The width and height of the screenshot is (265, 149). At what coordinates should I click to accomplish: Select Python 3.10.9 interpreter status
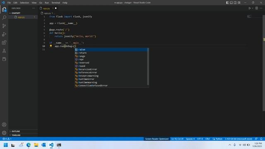[238, 139]
